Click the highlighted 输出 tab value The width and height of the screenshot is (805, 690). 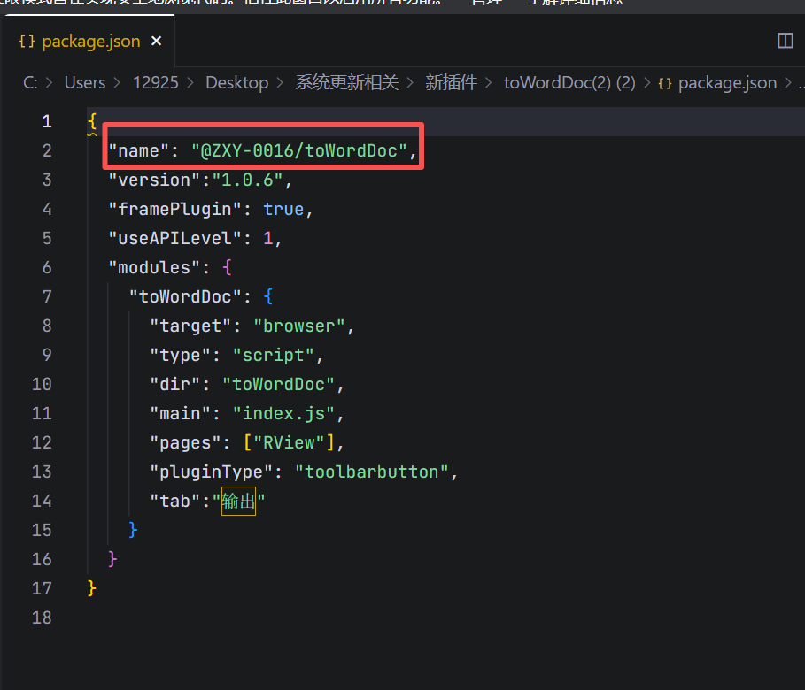238,501
